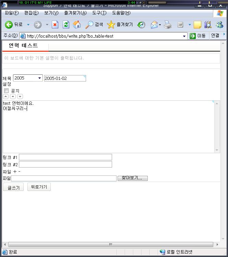
Task: Remove a file slot with minus sign
Action: 19,172
